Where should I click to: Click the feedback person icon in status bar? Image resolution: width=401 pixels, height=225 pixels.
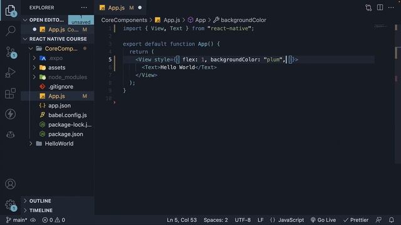378,220
